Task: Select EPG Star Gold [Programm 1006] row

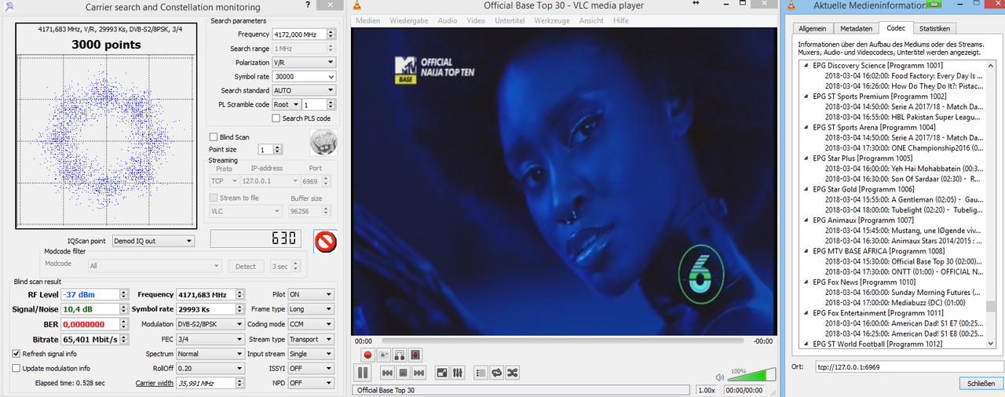Action: coord(864,189)
